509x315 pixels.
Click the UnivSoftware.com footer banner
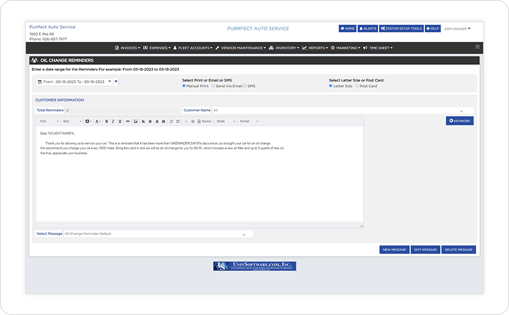[x=255, y=266]
